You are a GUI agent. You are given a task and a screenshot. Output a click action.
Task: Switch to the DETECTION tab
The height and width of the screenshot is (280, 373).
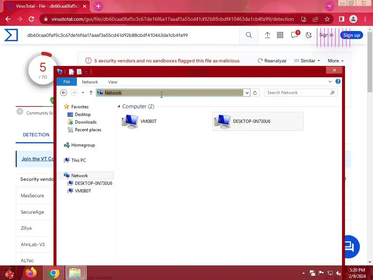[x=36, y=135]
